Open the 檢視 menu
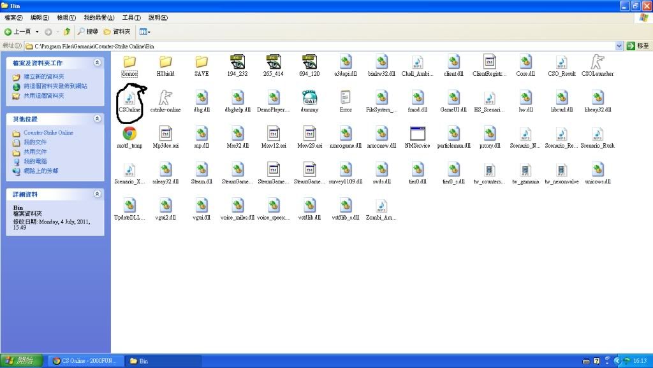653x368 pixels. coord(66,17)
